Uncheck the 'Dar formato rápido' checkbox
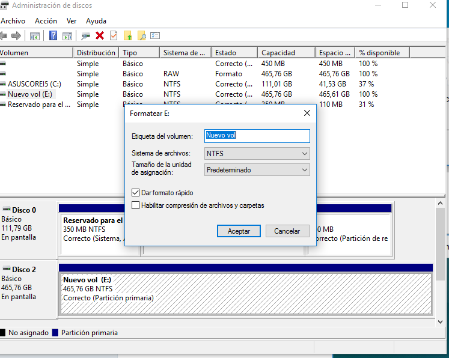Image resolution: width=449 pixels, height=358 pixels. click(136, 193)
